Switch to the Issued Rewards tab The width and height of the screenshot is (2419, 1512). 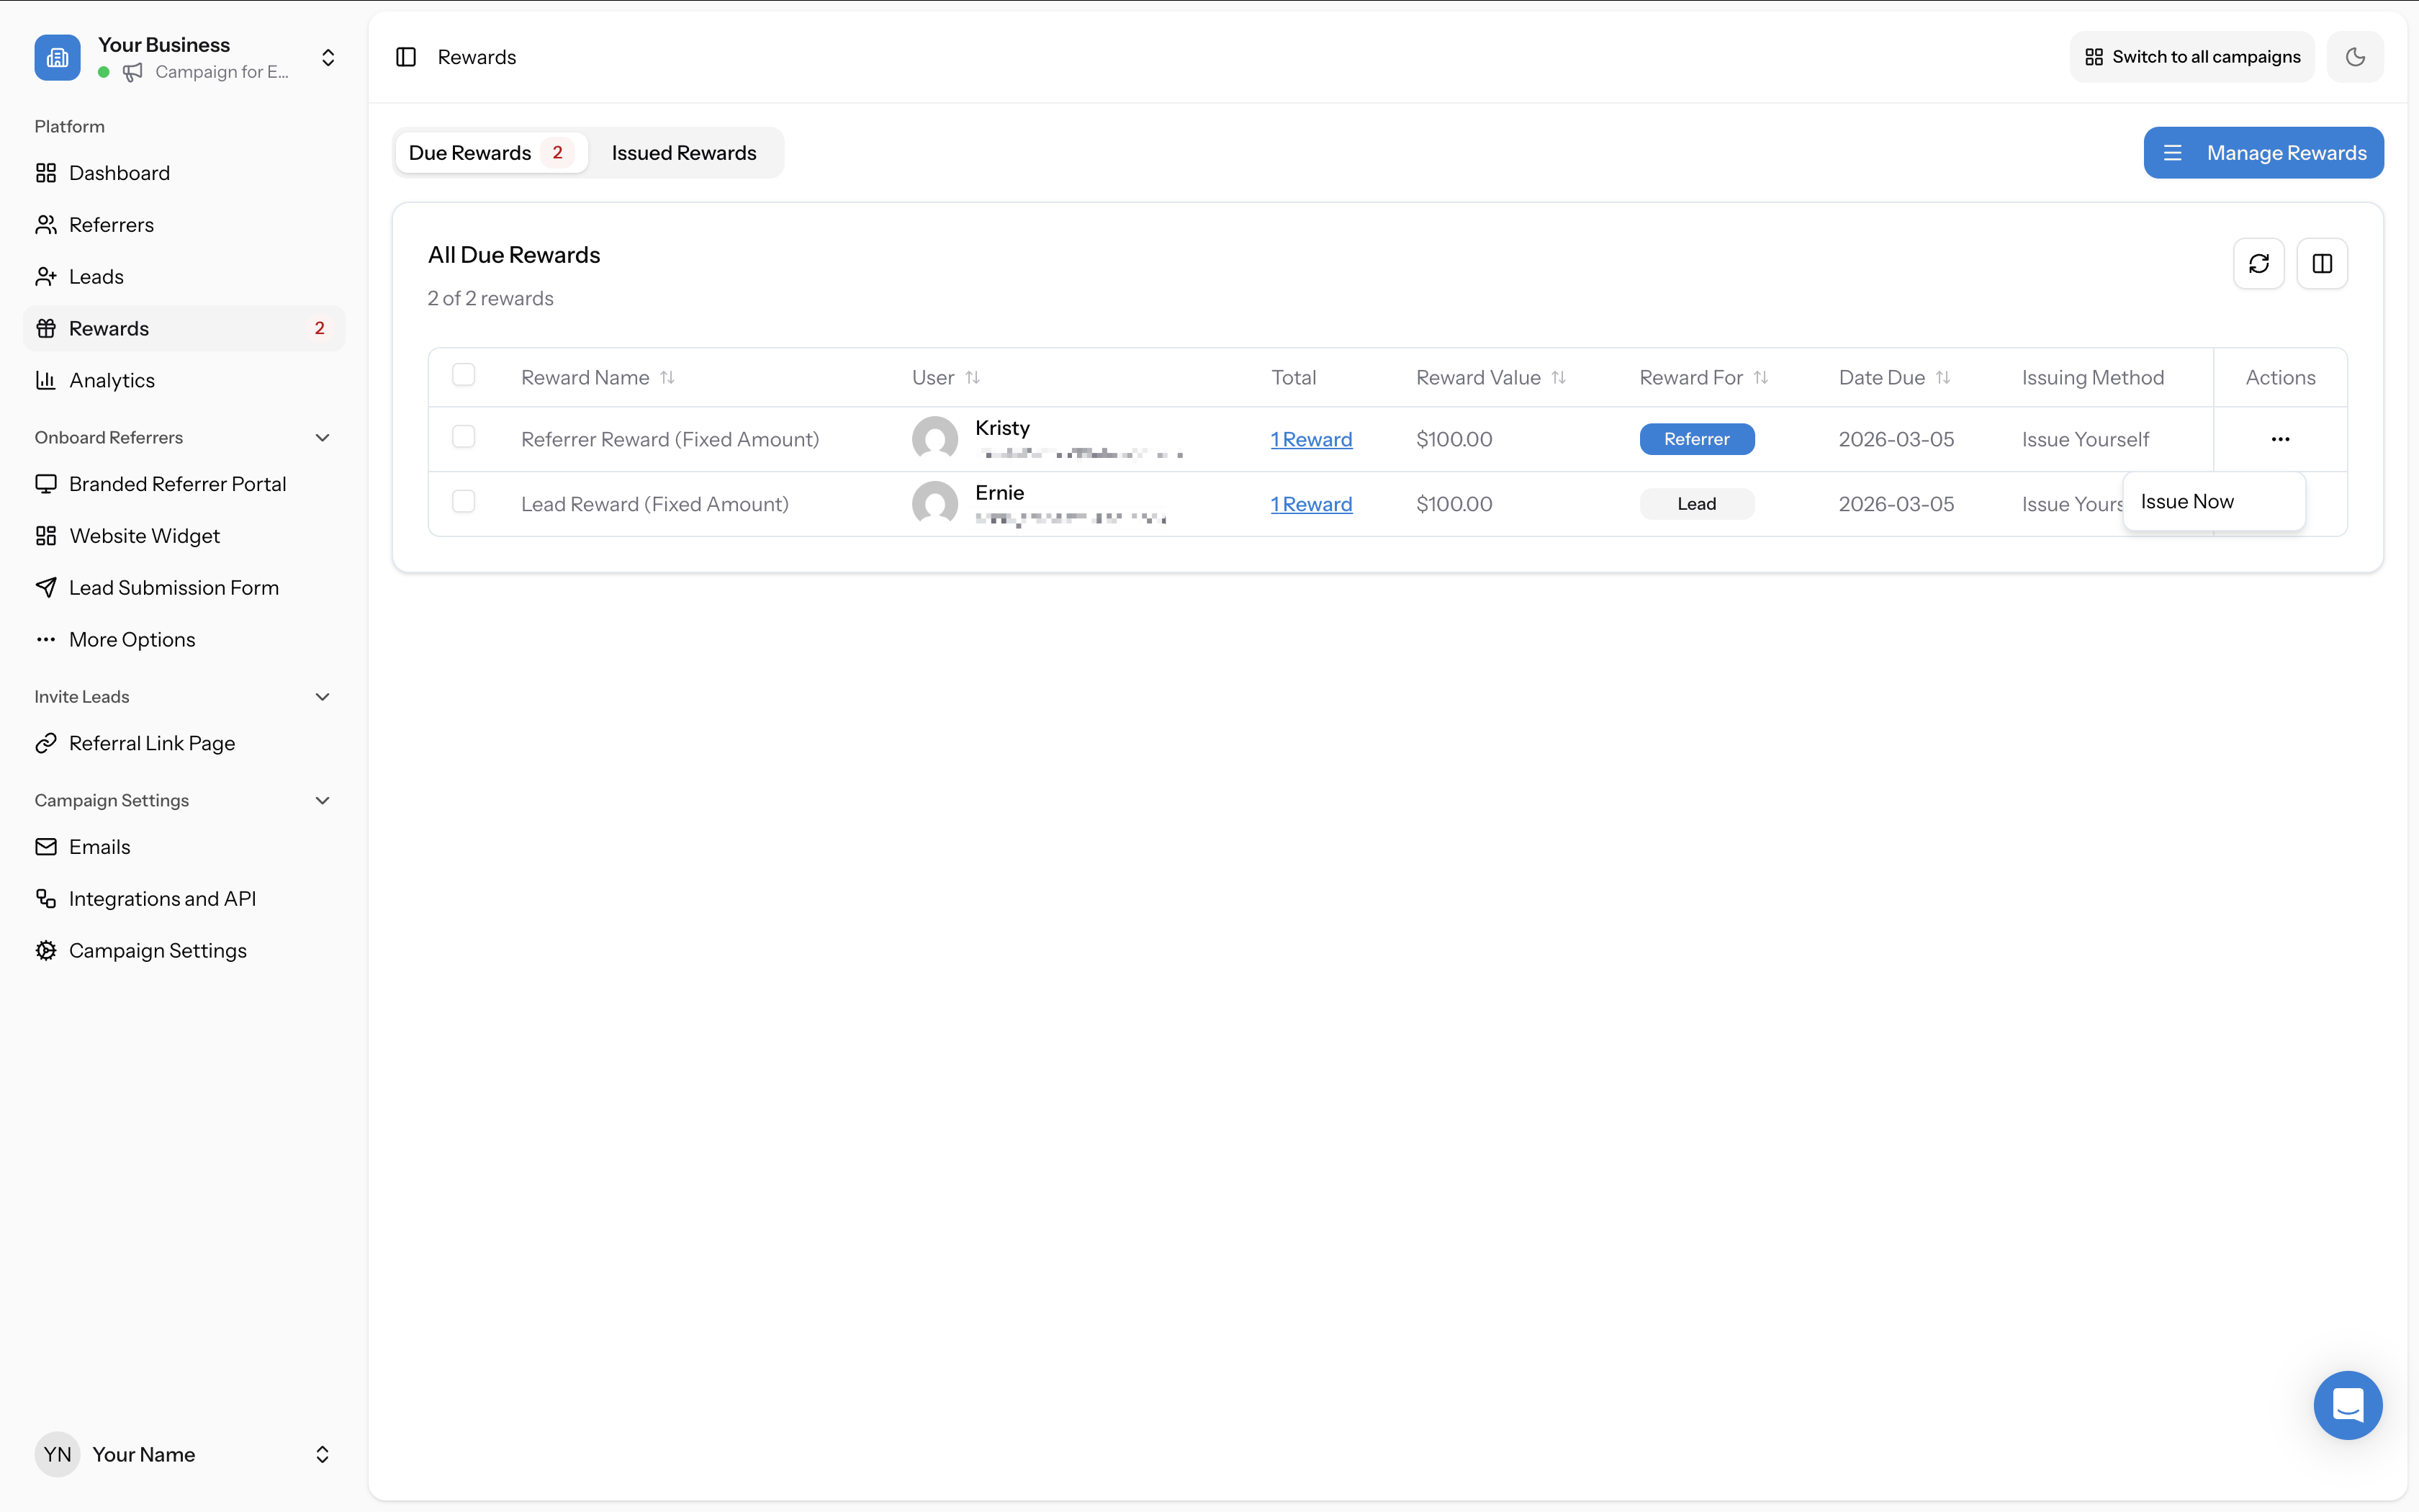pos(684,152)
